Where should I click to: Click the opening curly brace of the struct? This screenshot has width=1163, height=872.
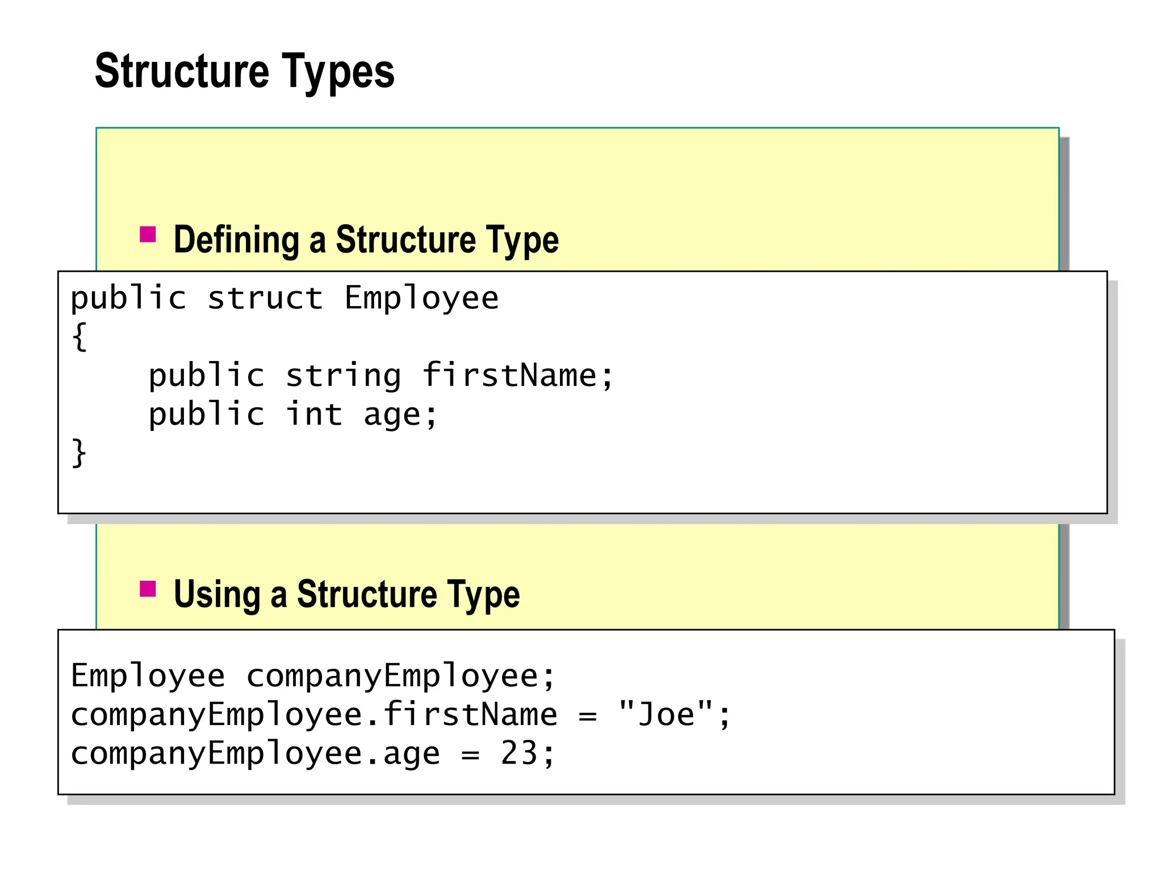(80, 337)
